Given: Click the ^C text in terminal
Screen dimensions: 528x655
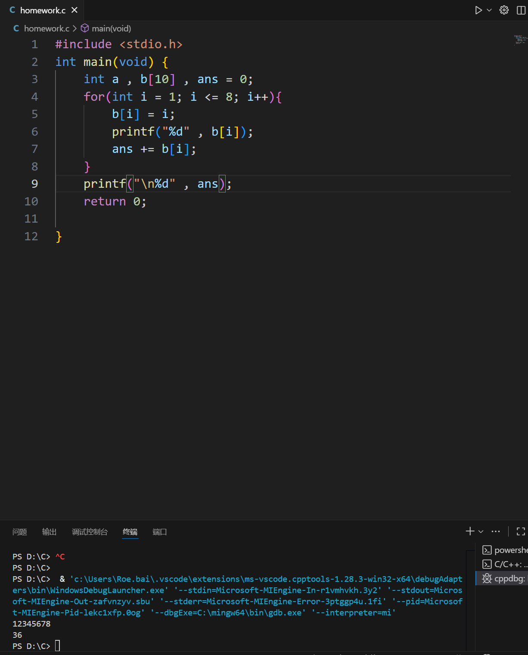Looking at the screenshot, I should click(x=60, y=556).
